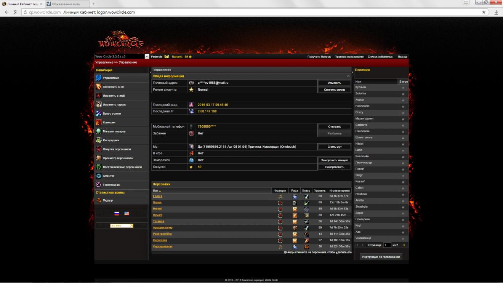Click the Заморозить аккаунт button
This screenshot has width=503, height=283.
coord(334,160)
